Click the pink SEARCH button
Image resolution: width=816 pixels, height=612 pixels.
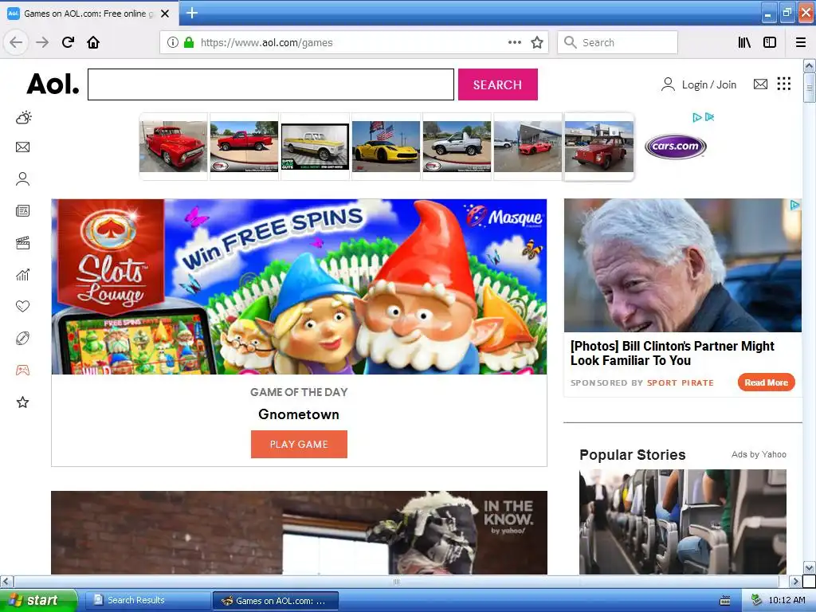[497, 84]
